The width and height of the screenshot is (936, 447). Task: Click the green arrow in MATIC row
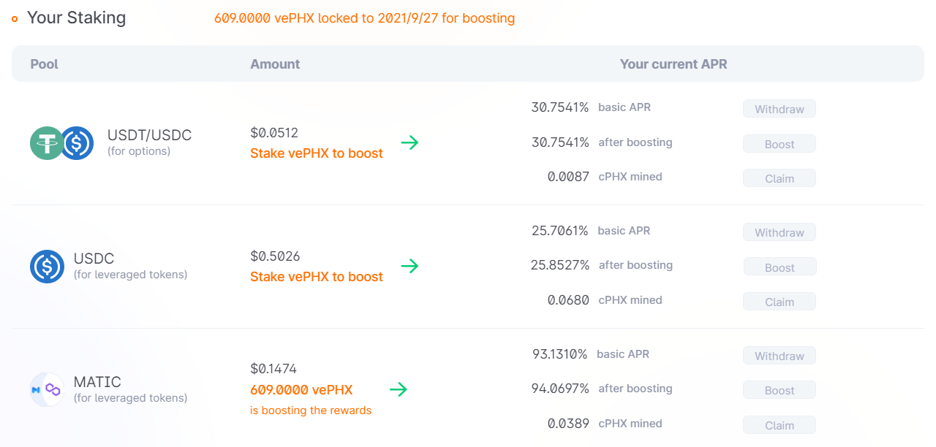[x=399, y=389]
